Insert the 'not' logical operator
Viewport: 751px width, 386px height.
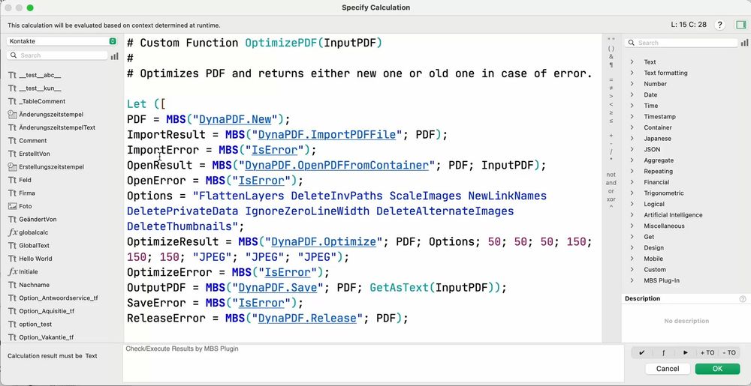click(611, 175)
